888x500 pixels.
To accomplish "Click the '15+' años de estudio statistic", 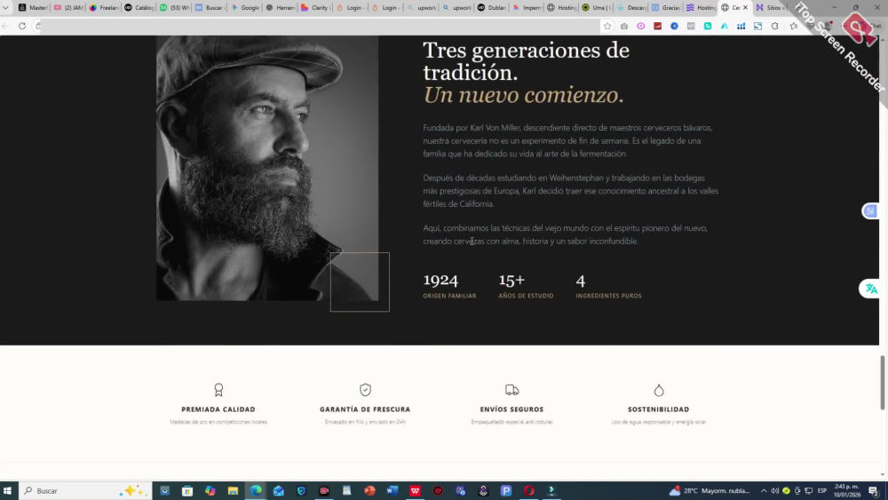I will 526,286.
